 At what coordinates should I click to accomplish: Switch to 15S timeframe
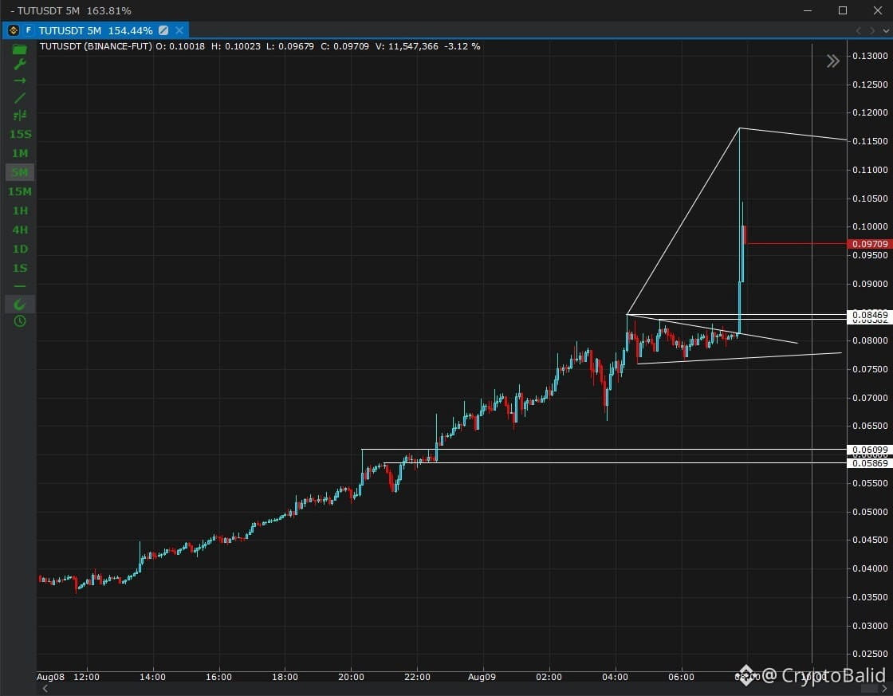20,135
